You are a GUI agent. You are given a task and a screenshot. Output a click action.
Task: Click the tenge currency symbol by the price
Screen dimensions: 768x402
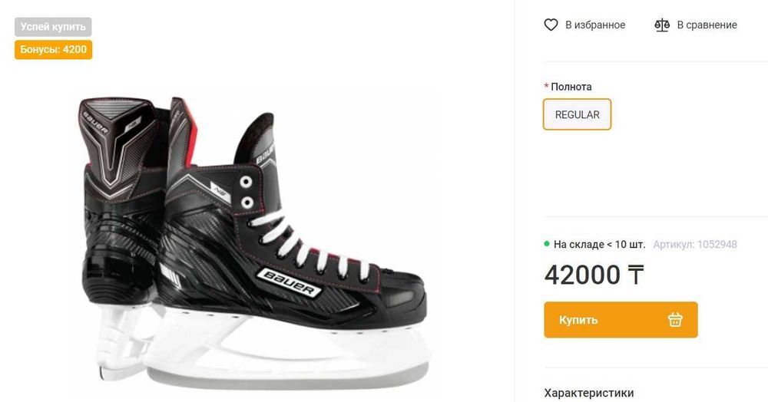coord(635,275)
